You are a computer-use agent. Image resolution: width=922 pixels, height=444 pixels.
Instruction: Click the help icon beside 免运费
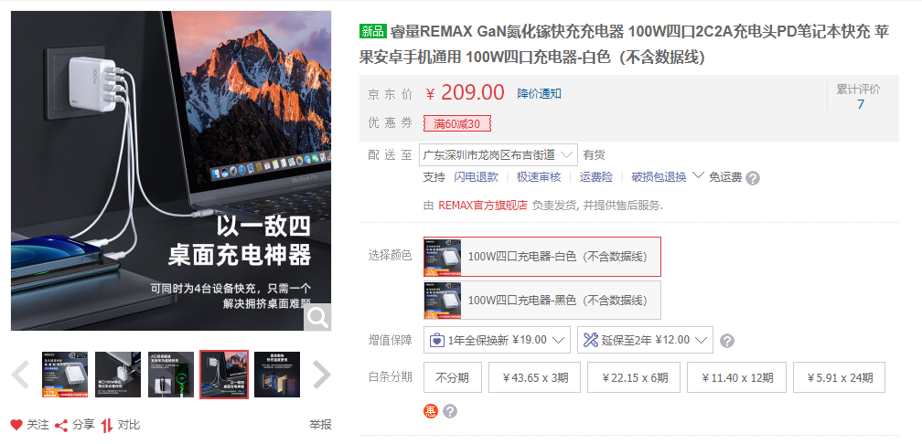pyautogui.click(x=753, y=178)
